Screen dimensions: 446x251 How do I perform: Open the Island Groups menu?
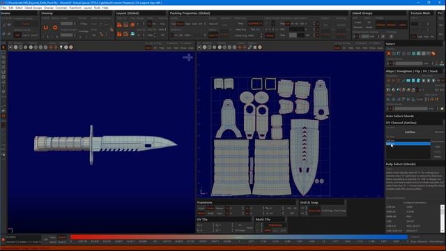(x=33, y=8)
